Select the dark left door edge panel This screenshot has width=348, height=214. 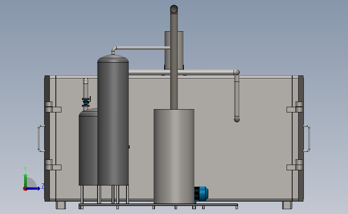(47, 139)
